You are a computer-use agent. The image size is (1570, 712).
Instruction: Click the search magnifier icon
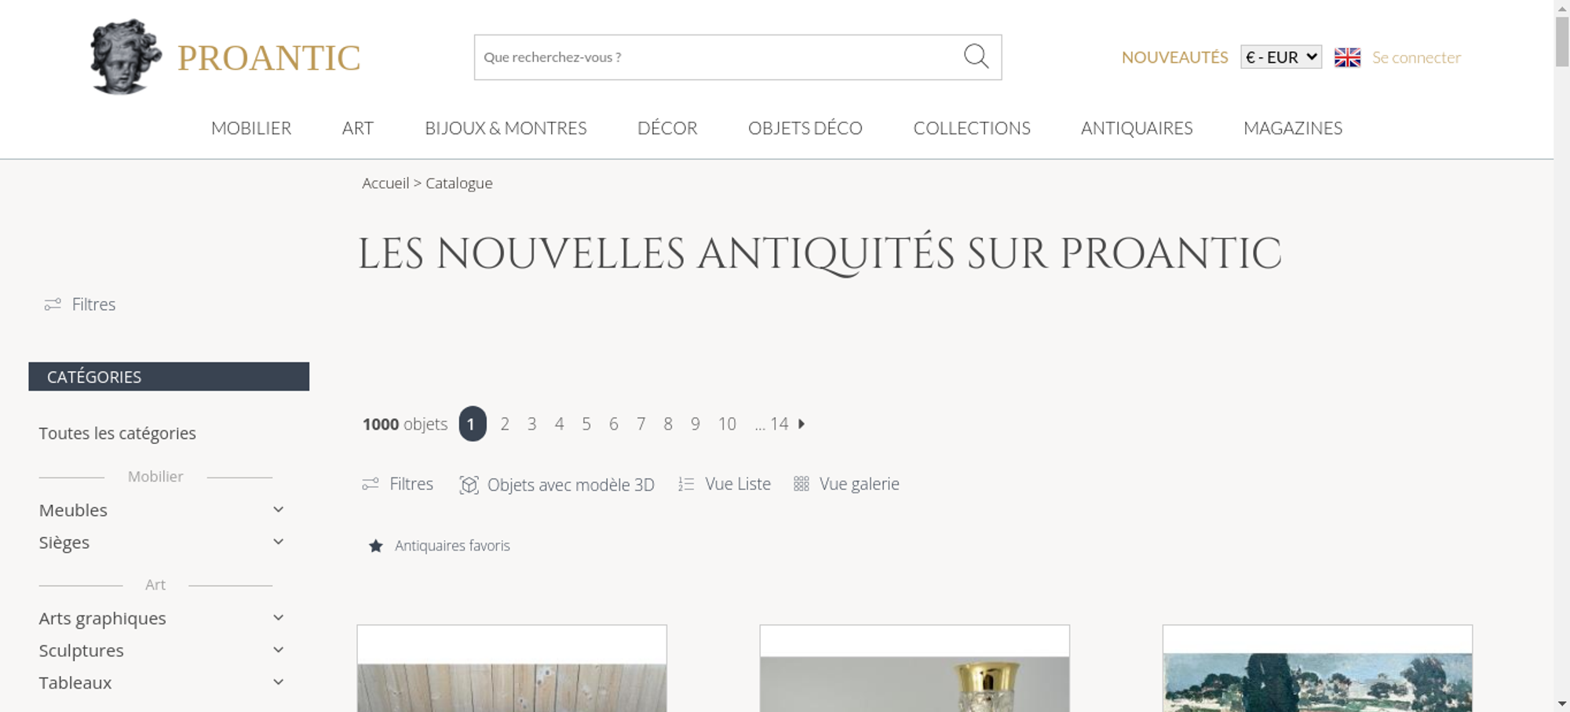(976, 56)
